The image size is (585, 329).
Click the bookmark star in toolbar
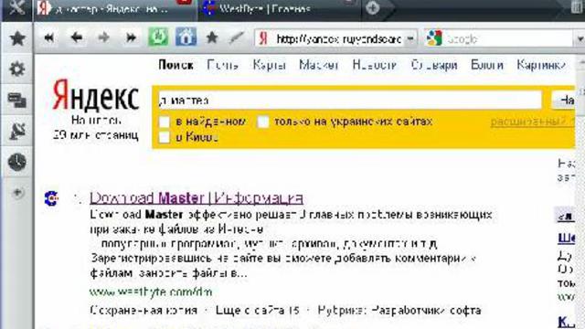(x=212, y=37)
